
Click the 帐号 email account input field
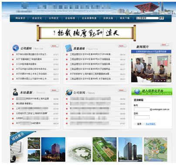tap(142, 109)
